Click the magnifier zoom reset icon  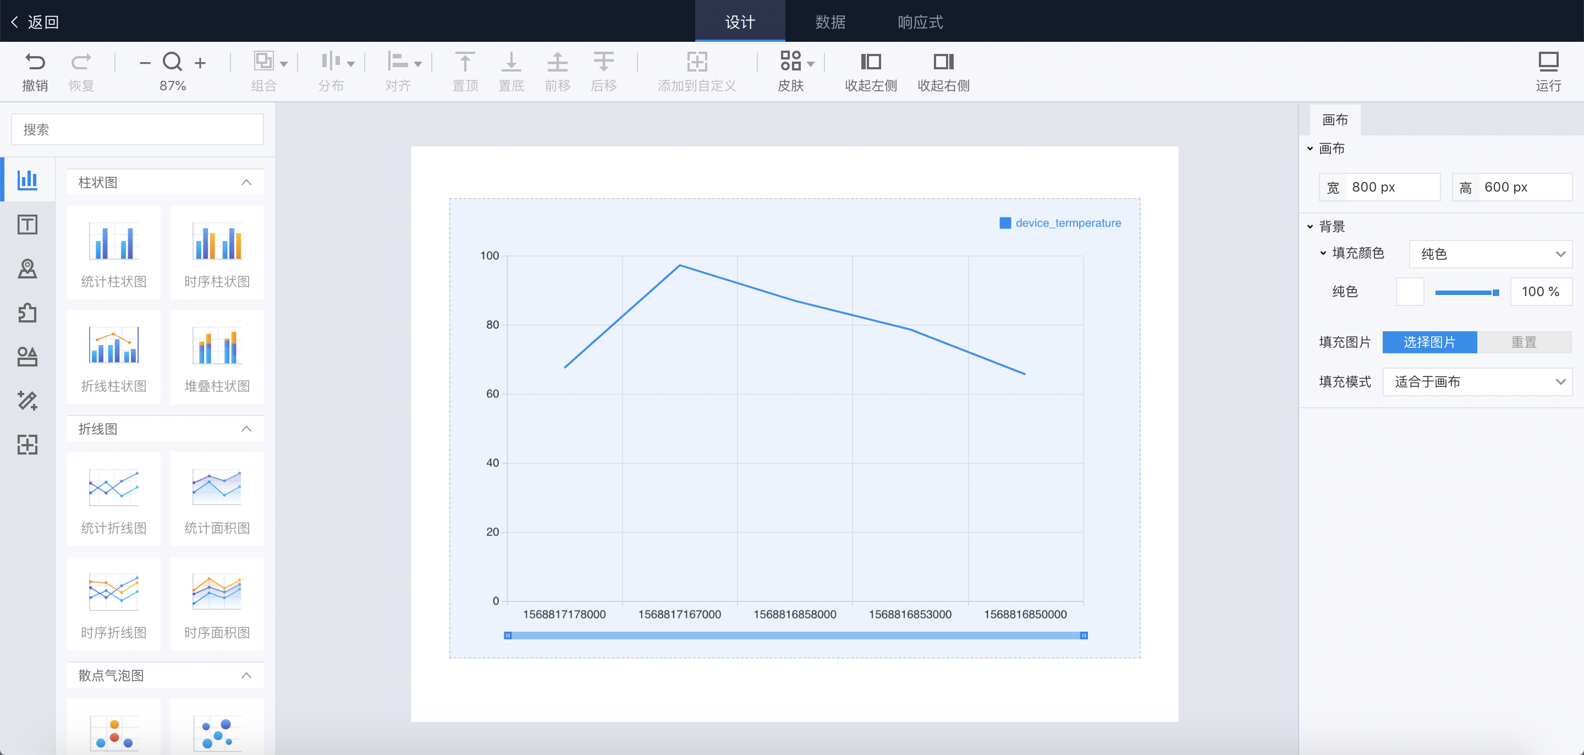(x=172, y=62)
